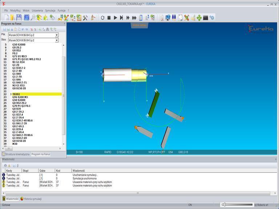This screenshot has width=279, height=209.
Task: Switch to Historia symulacji tab
Action: (x=31, y=199)
